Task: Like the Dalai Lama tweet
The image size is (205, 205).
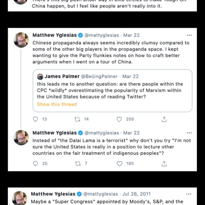Action: [119, 163]
